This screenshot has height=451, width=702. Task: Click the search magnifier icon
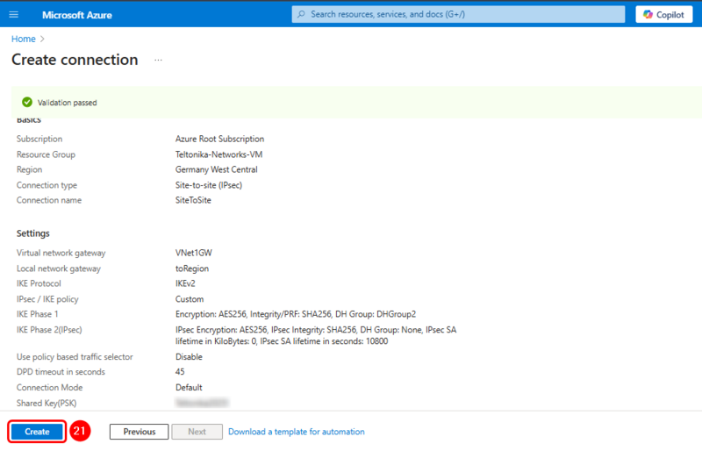point(300,15)
